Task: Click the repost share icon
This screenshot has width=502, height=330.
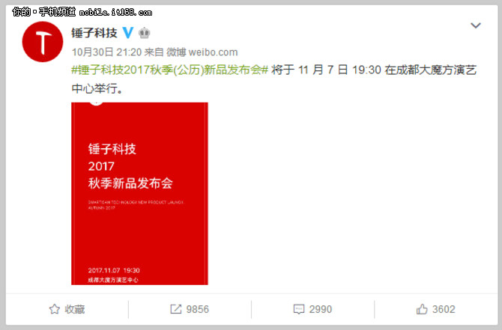Action: 175,309
